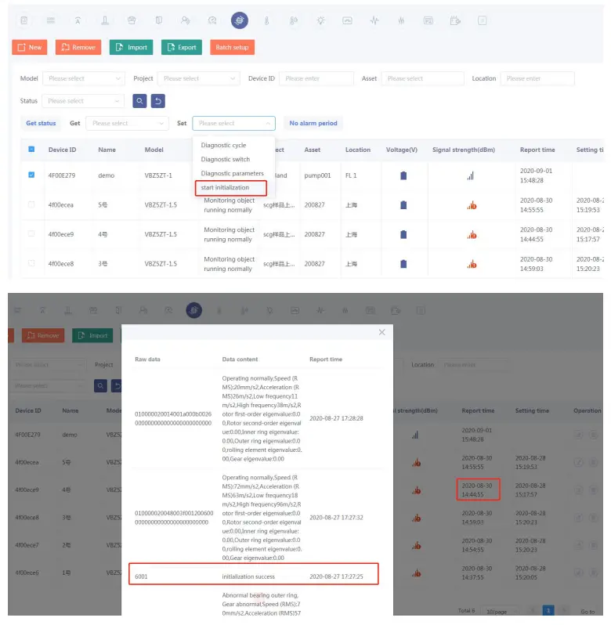
Task: Open the 10/page dropdown in the dimmed view
Action: 501,611
